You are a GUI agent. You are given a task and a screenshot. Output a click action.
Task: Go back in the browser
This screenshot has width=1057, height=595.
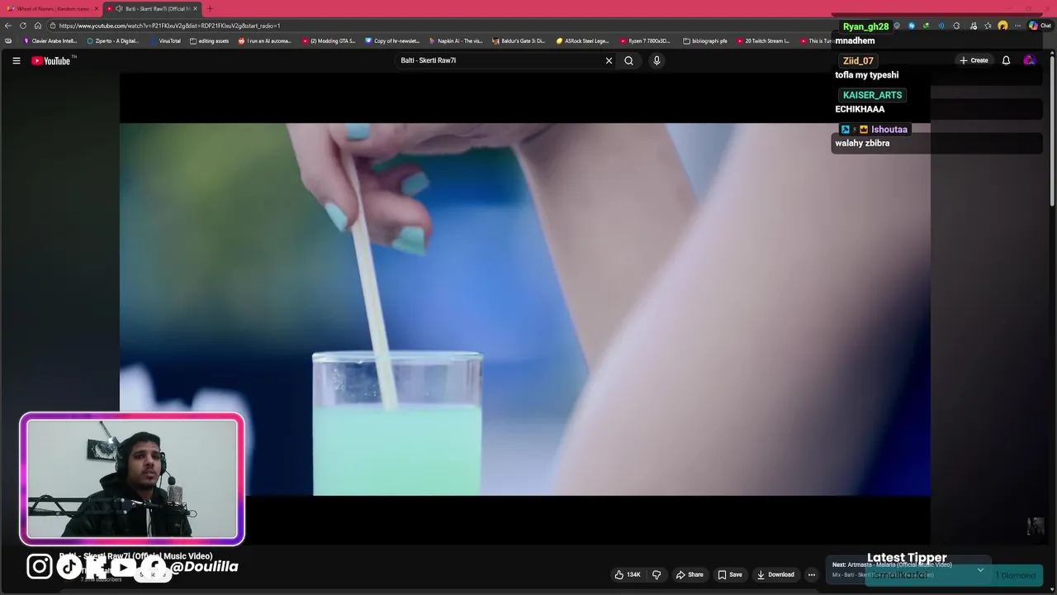[8, 26]
